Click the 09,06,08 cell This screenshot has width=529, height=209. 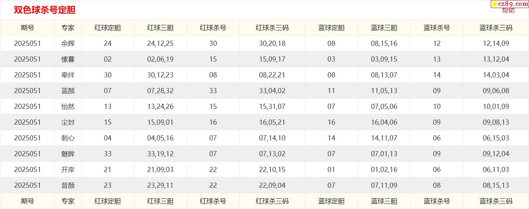click(x=496, y=91)
